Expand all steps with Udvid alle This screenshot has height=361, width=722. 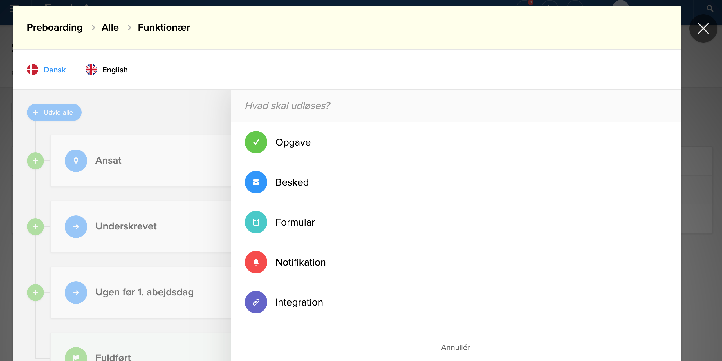[54, 112]
